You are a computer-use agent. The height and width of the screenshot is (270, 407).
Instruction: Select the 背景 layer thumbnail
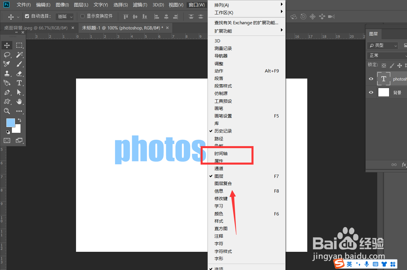[x=384, y=92]
